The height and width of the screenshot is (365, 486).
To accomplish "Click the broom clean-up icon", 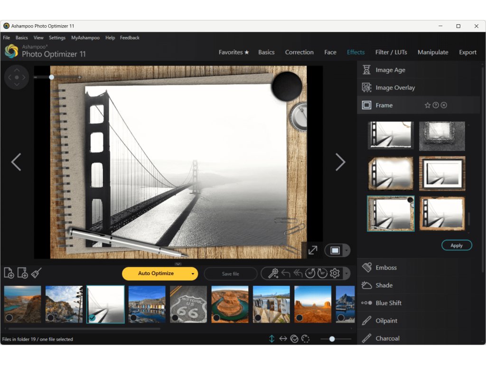I will (x=37, y=273).
